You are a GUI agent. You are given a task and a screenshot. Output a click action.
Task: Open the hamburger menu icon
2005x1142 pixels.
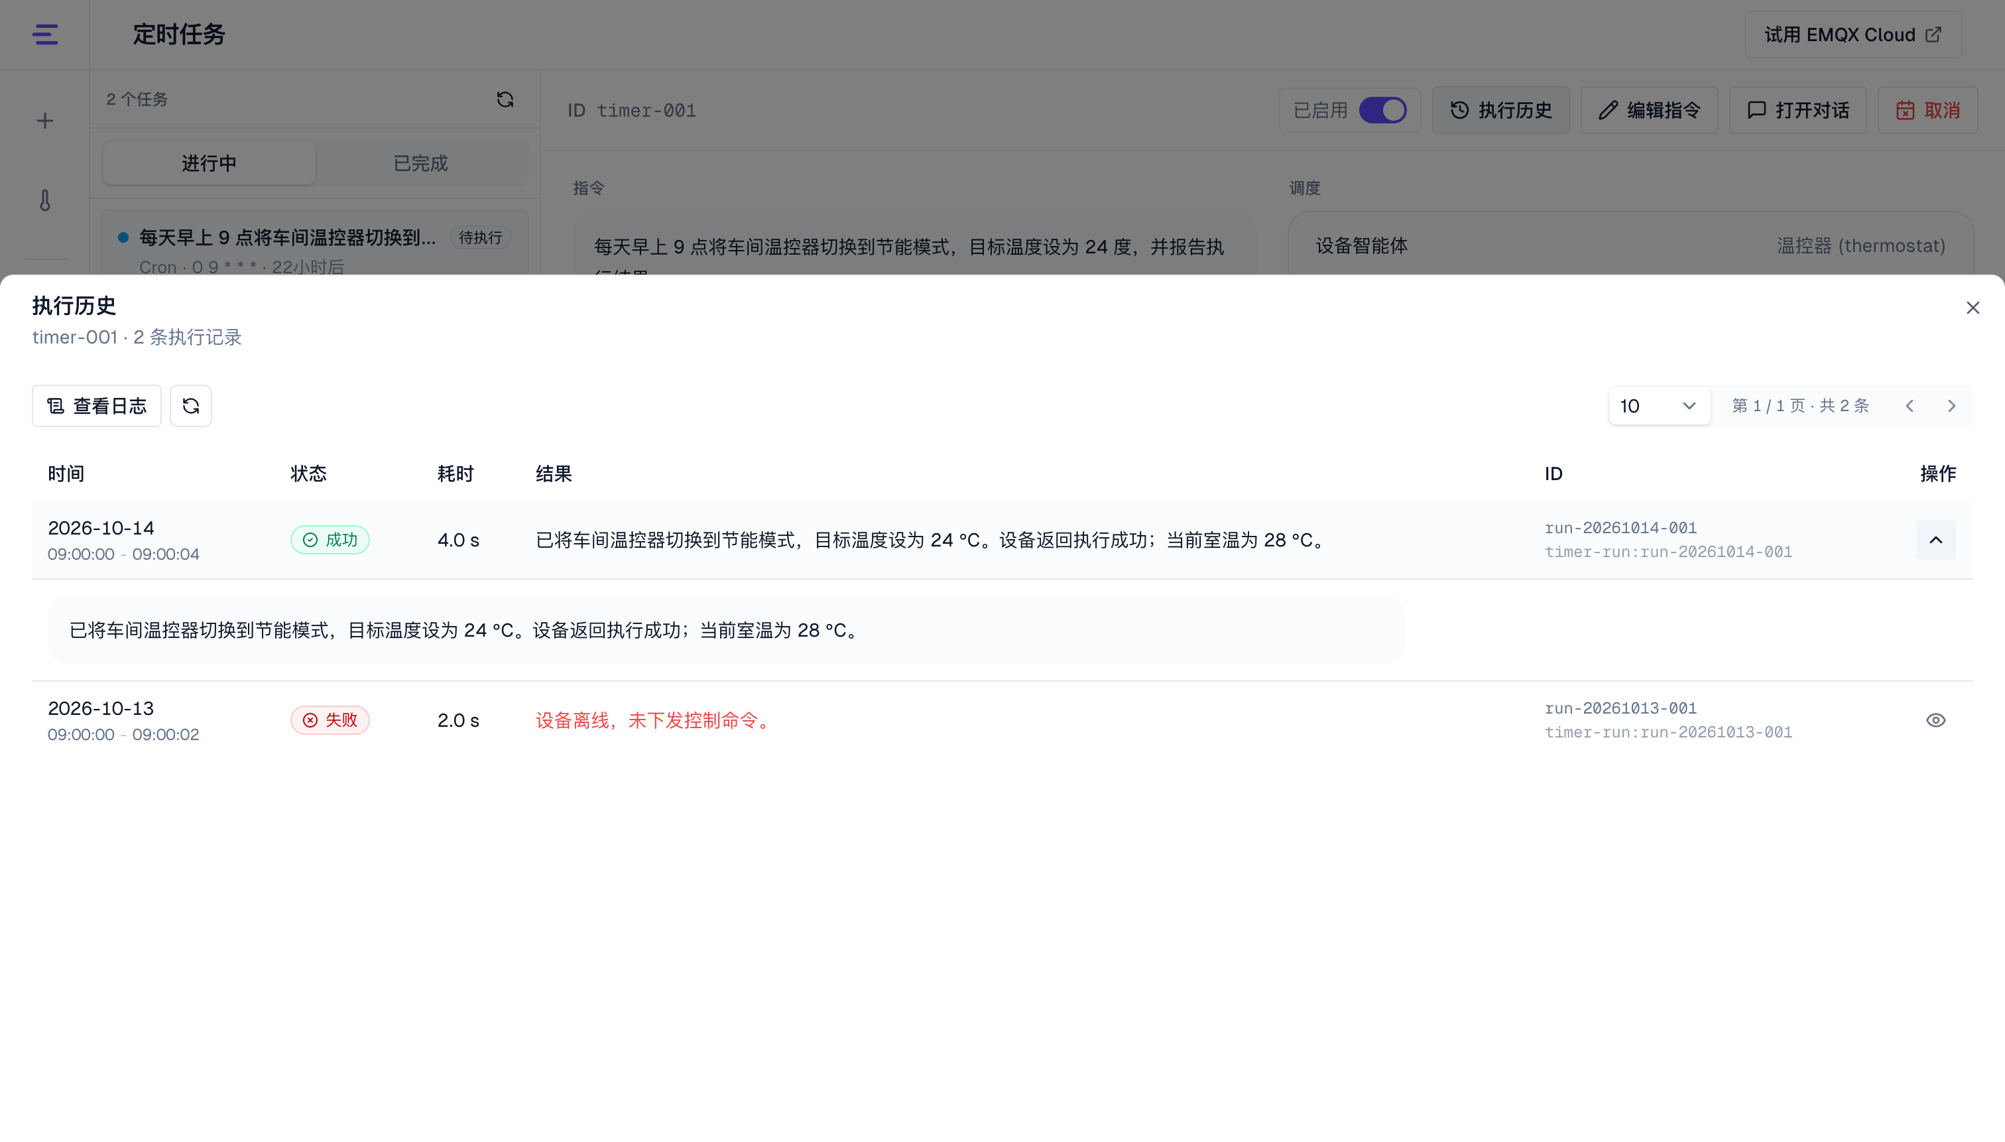tap(44, 34)
